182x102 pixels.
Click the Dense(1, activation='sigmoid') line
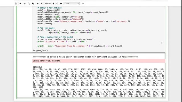61,19
